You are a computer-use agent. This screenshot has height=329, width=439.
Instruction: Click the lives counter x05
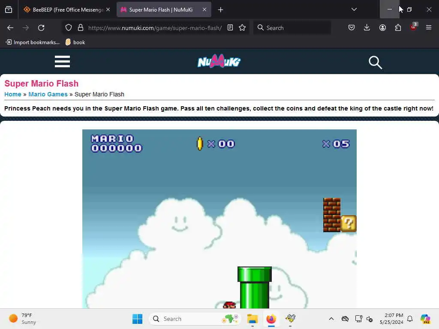pos(336,144)
